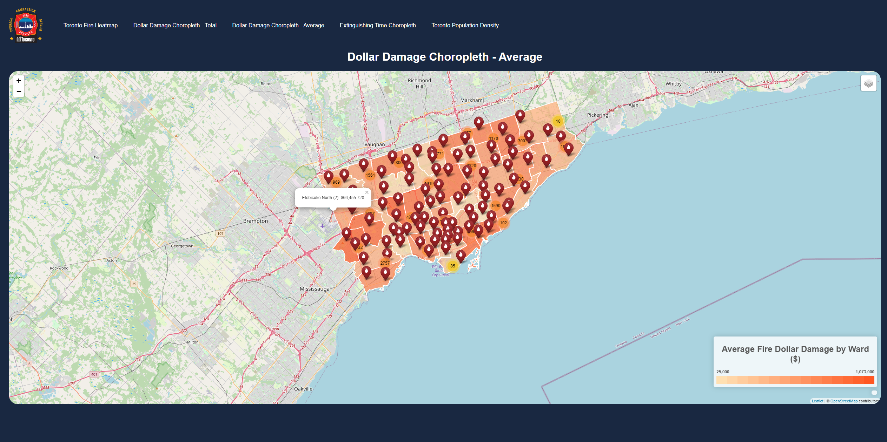Viewport: 887px width, 442px height.
Task: Click the yellow cluster labeled 85
Action: tap(453, 266)
